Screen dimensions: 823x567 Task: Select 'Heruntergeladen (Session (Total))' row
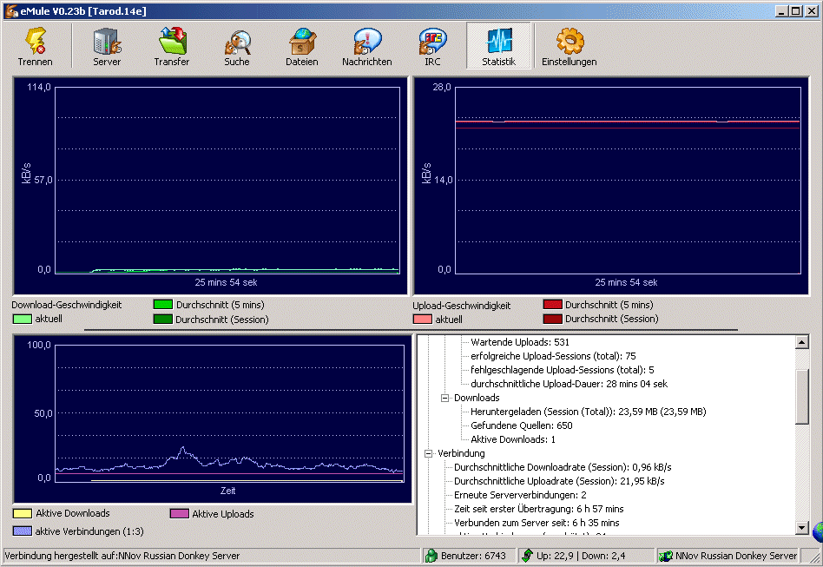pyautogui.click(x=589, y=412)
